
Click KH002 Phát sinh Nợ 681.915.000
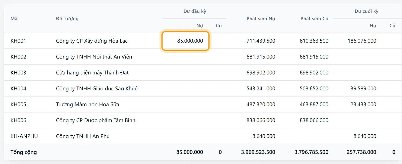(x=261, y=57)
